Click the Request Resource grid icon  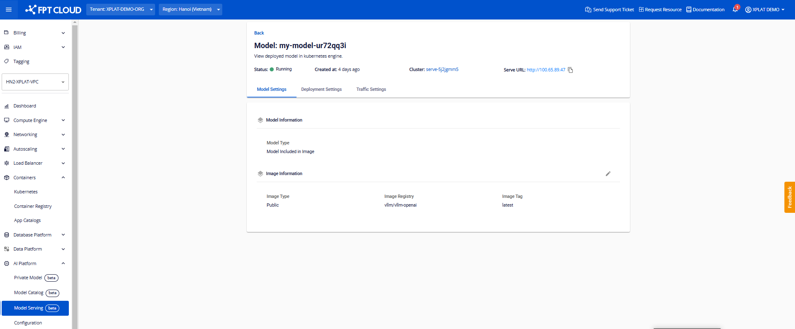tap(641, 10)
